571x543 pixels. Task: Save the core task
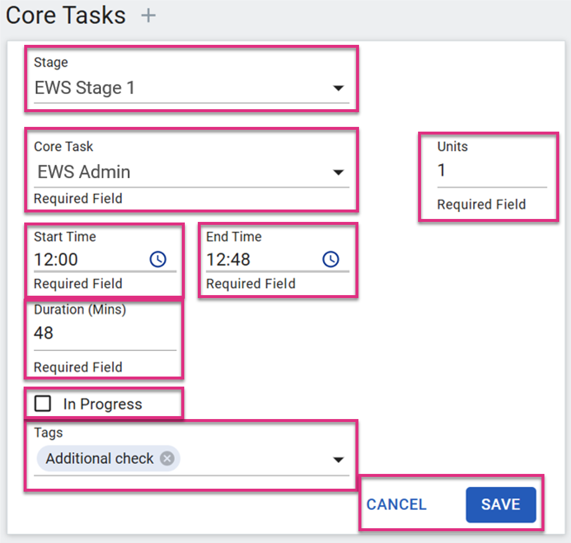tap(501, 505)
